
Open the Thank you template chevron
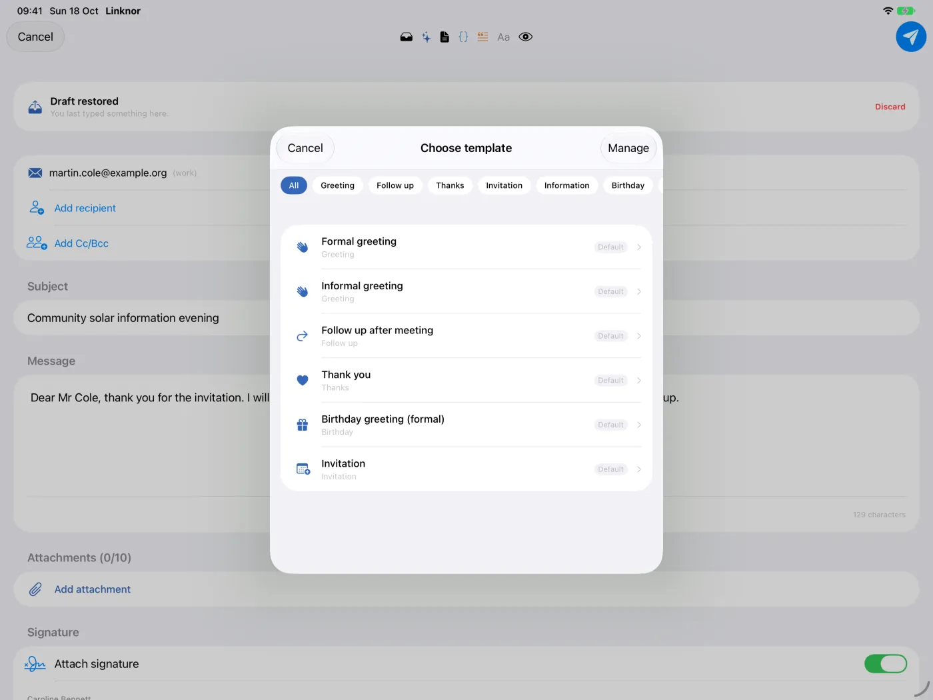(x=639, y=381)
